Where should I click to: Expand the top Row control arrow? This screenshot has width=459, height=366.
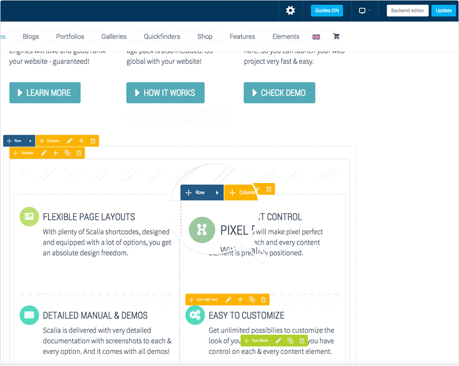pos(30,141)
